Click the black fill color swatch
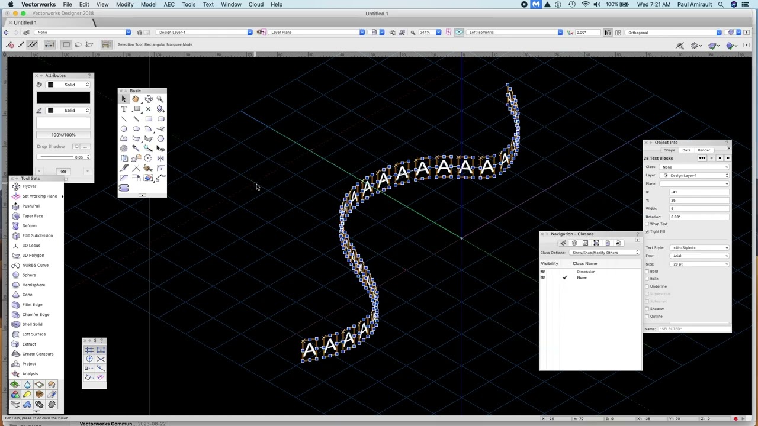Screen dimensions: 758x426 tap(63, 98)
